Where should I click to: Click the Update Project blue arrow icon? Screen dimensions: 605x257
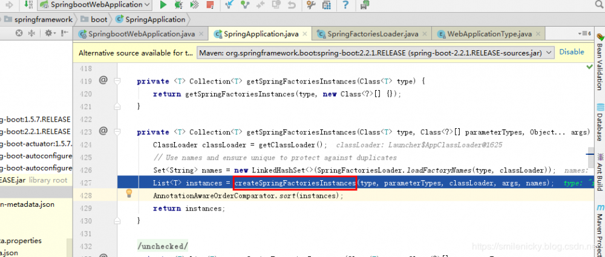point(229,5)
